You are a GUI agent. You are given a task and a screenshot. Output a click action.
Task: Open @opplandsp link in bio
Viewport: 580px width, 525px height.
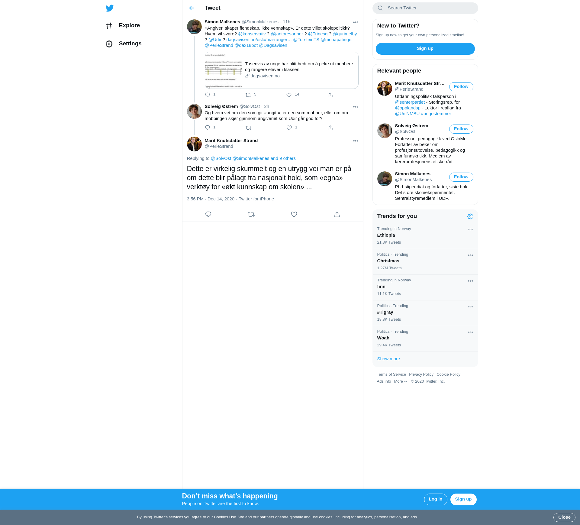click(x=408, y=108)
